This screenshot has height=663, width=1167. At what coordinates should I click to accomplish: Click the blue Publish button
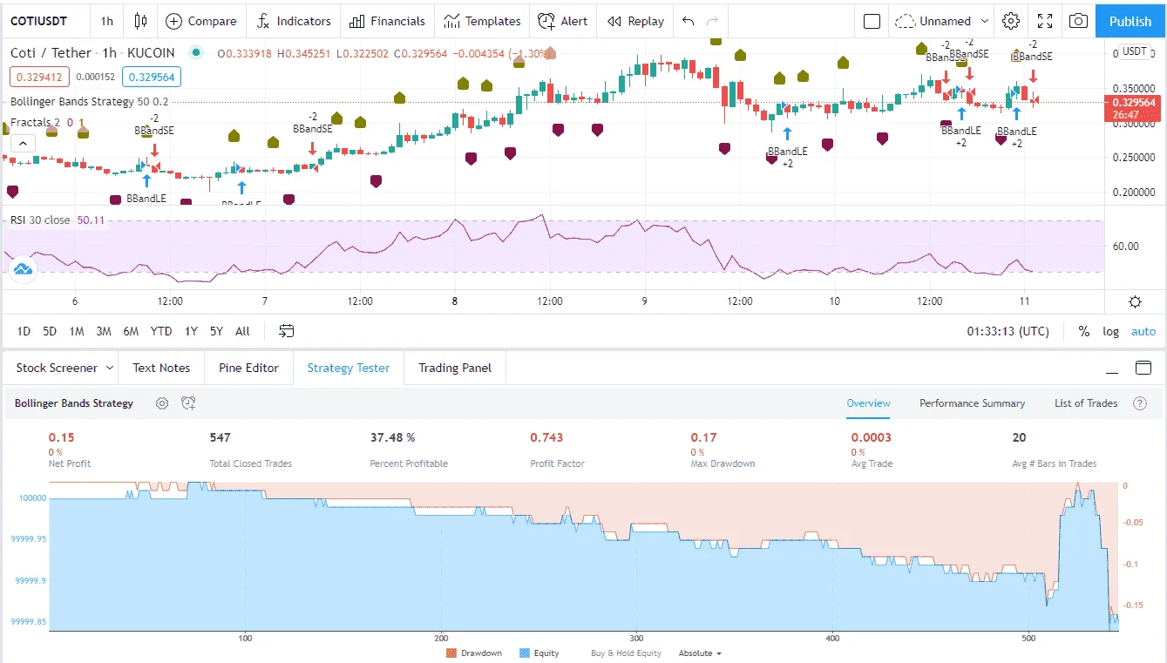pyautogui.click(x=1130, y=21)
